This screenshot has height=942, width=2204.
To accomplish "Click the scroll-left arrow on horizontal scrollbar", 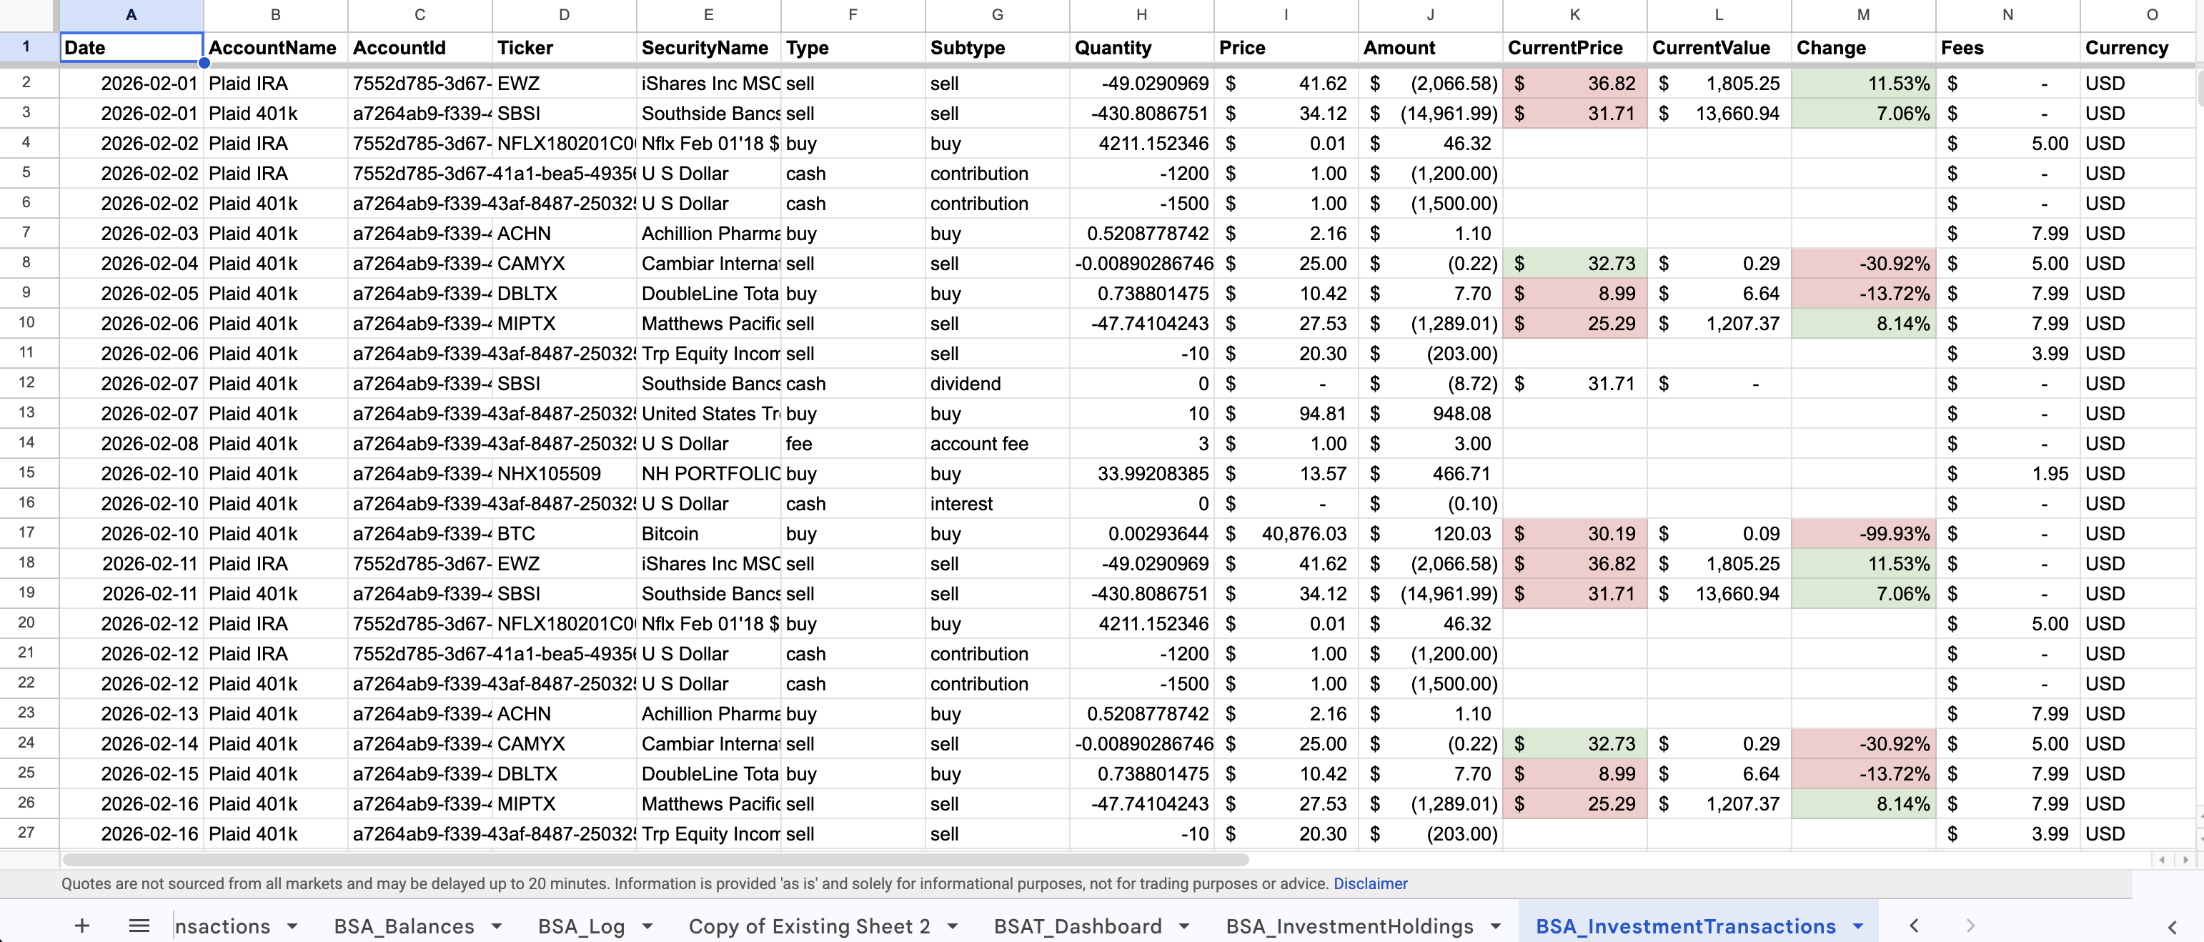I will pos(2162,860).
